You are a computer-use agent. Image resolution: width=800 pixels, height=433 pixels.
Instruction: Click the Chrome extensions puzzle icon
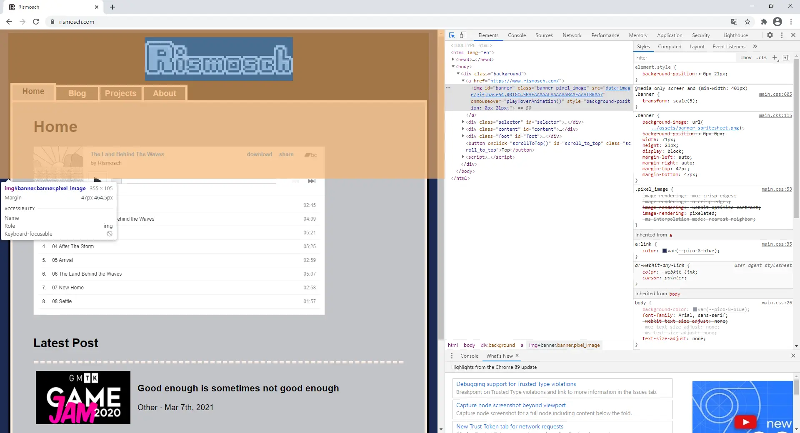click(x=764, y=22)
